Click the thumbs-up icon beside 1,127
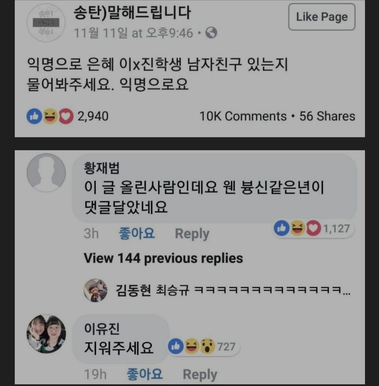This screenshot has height=386, width=379. click(282, 228)
